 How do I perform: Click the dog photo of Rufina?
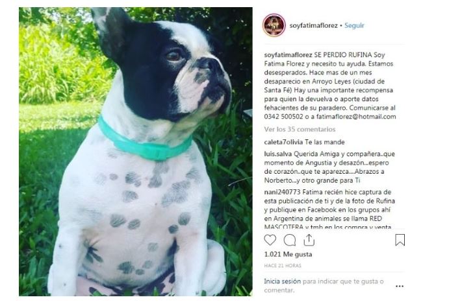point(135,152)
